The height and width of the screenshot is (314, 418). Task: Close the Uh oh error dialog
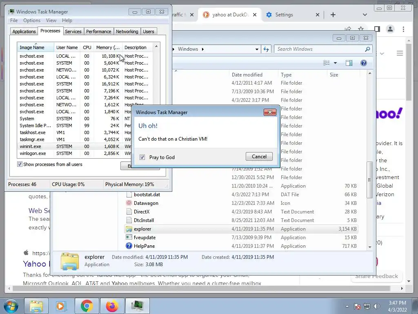click(x=270, y=112)
